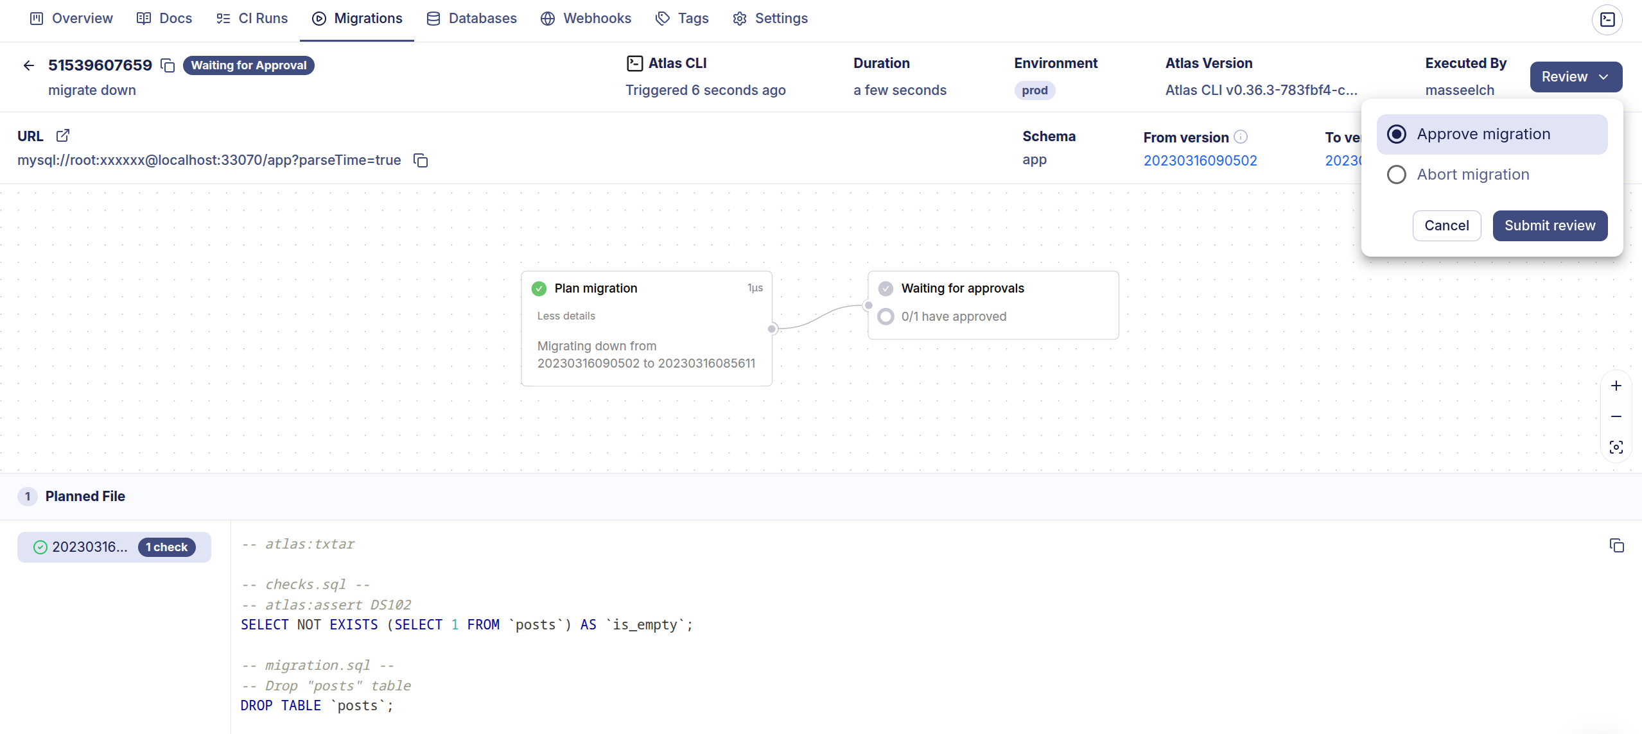Viewport: 1642px width, 734px height.
Task: Go back using the left arrow
Action: [28, 65]
